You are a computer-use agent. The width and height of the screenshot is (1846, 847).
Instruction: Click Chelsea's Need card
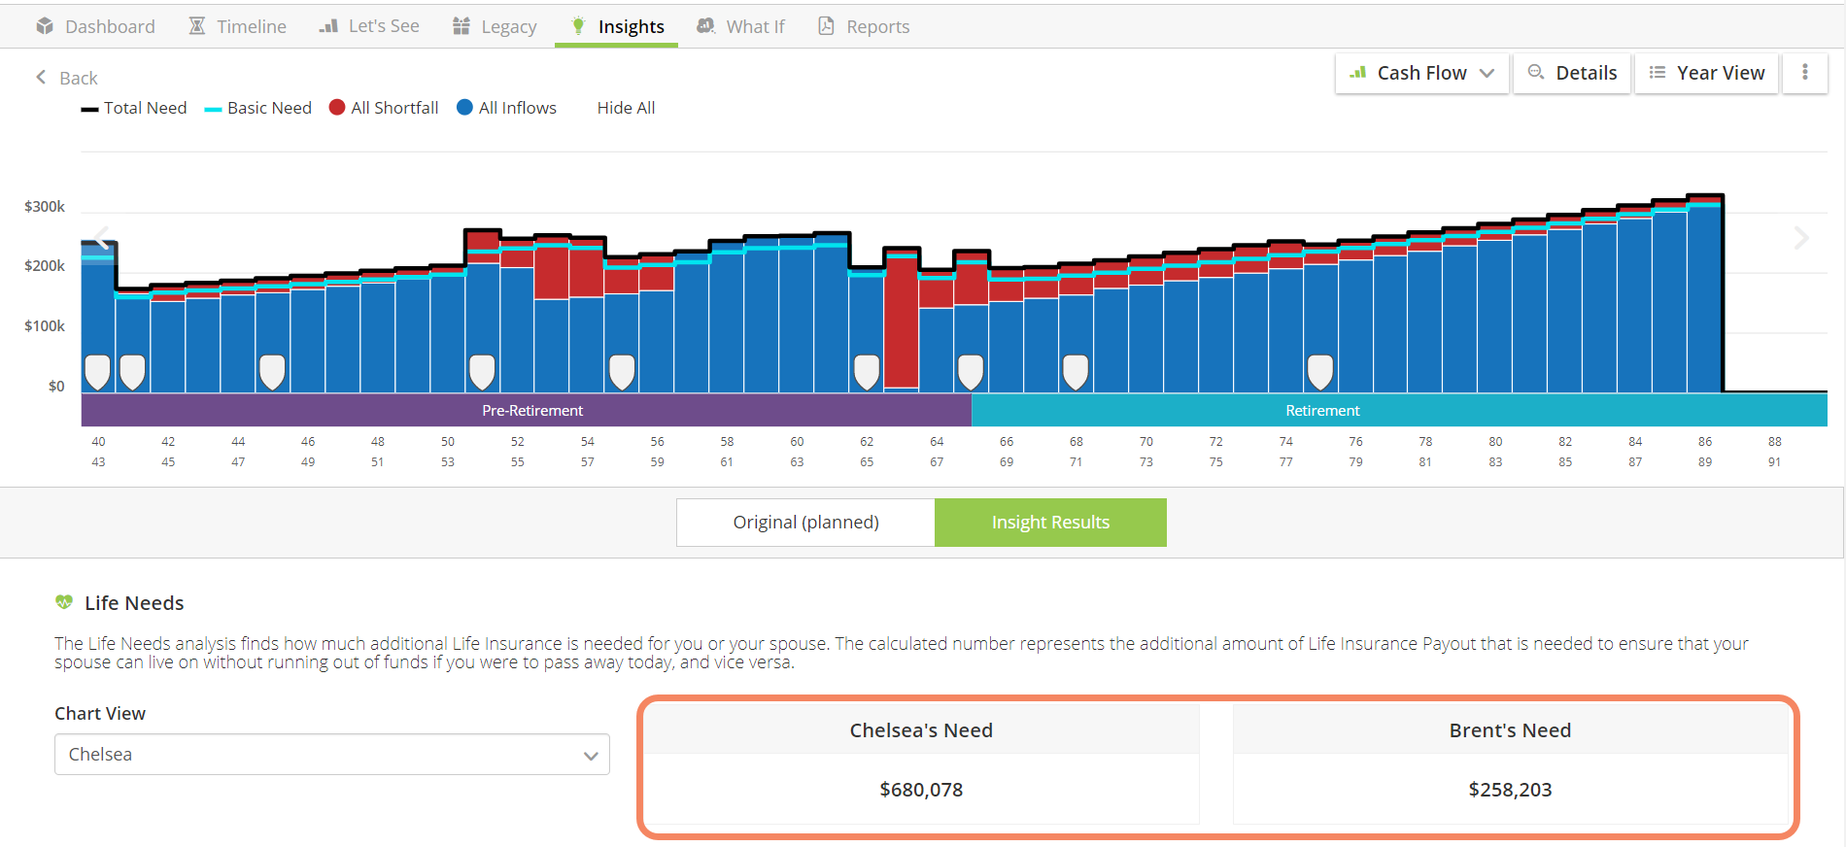tap(921, 764)
